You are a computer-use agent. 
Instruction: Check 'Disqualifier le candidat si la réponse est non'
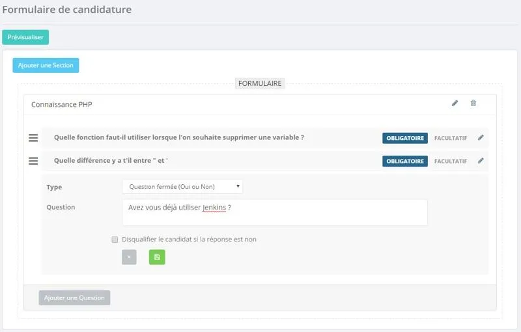pos(115,240)
